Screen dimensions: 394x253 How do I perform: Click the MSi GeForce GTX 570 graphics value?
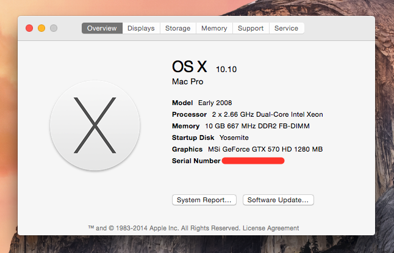pyautogui.click(x=265, y=149)
